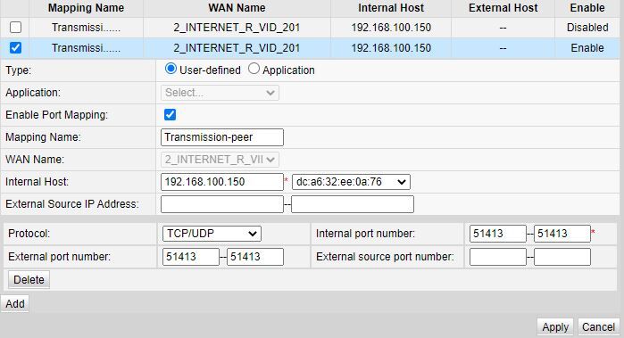
Task: Click the external port number end field
Action: tap(255, 257)
